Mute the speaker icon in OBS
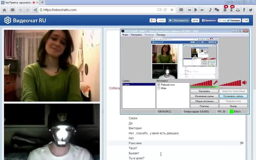 pyautogui.click(x=244, y=82)
